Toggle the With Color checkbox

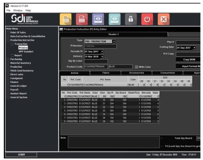click(136, 67)
